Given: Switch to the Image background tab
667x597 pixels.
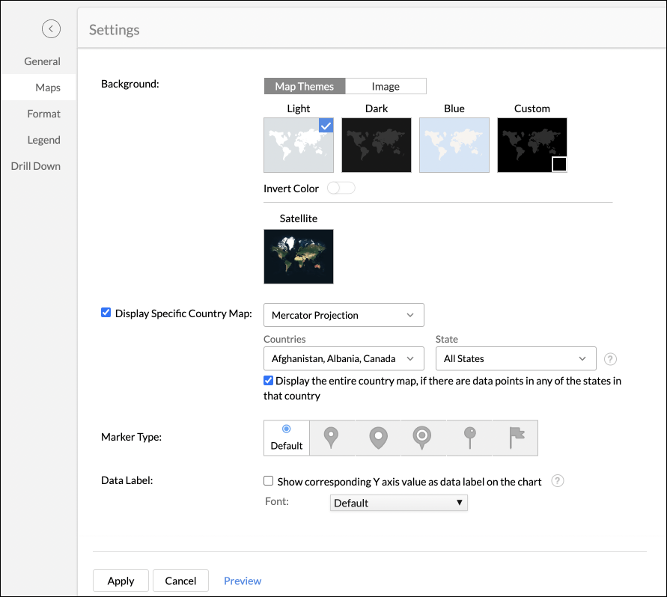Looking at the screenshot, I should (386, 86).
